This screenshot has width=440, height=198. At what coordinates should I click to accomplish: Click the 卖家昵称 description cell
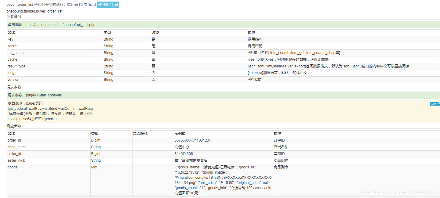[x=356, y=160]
